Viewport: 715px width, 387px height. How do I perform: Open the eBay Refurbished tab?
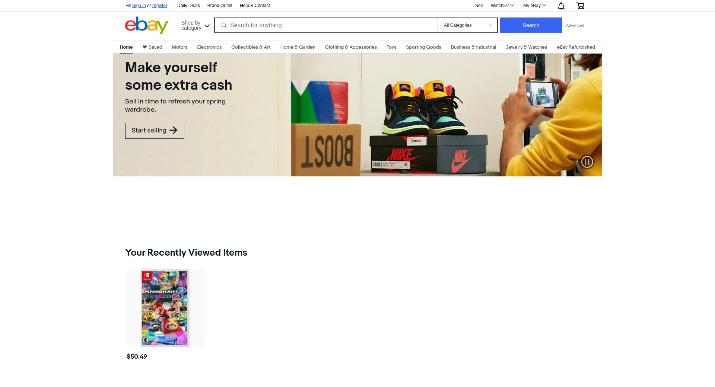tap(576, 47)
